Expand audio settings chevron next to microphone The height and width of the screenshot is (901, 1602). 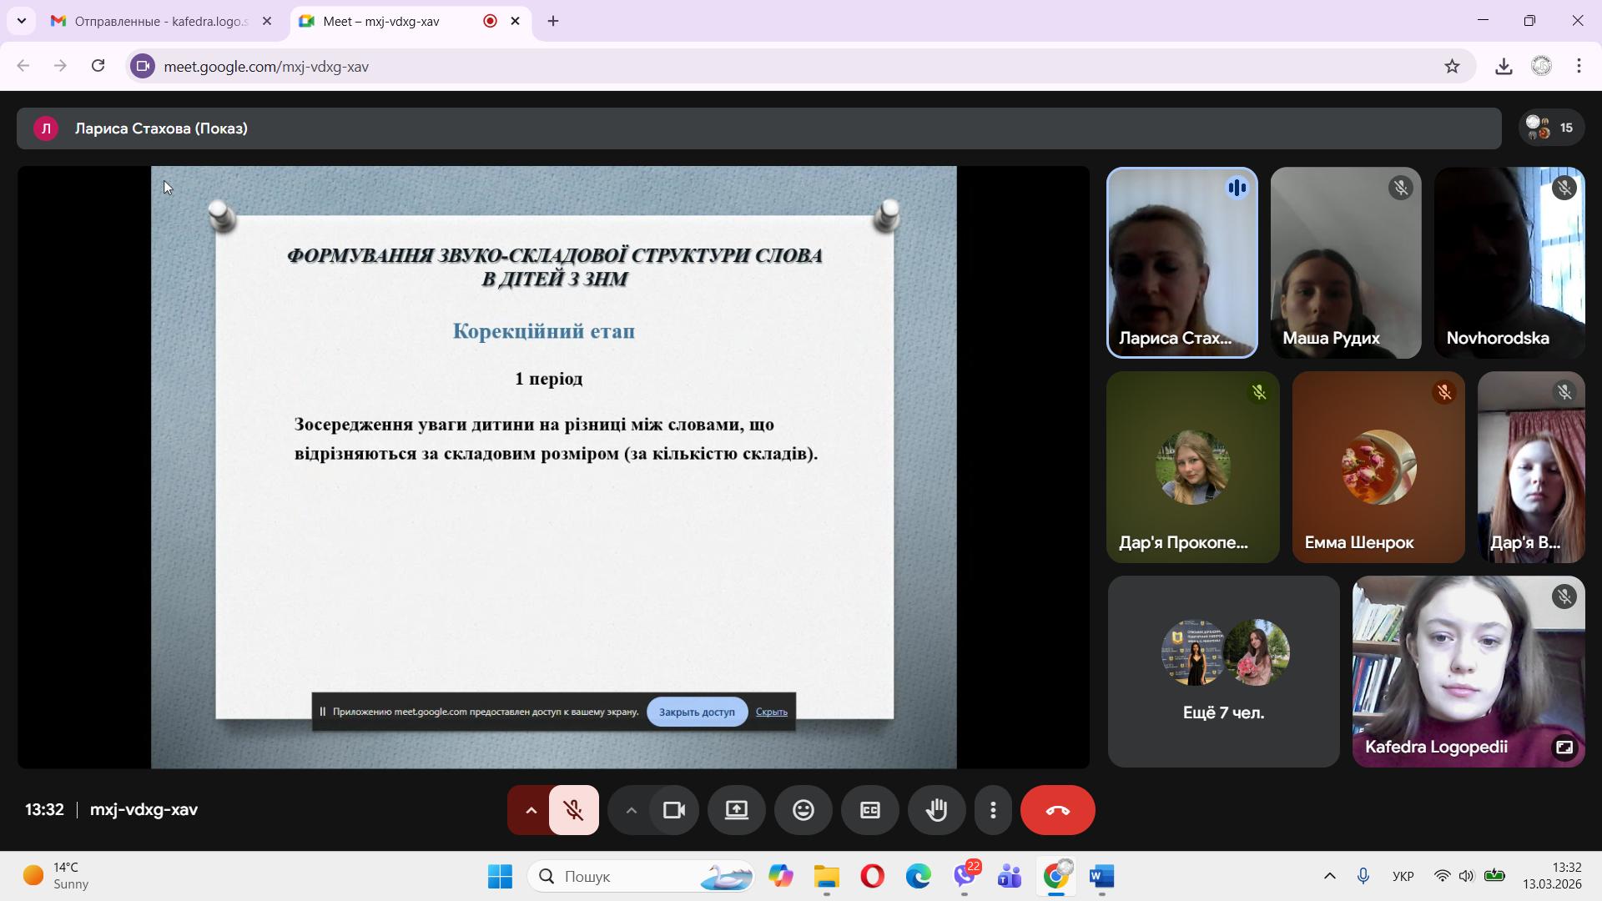pos(530,810)
